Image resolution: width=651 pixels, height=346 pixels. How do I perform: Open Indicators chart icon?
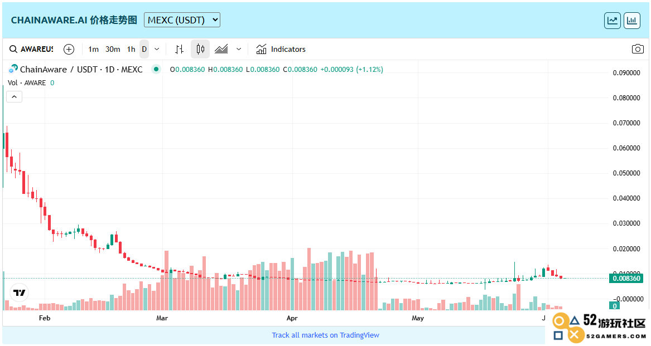261,50
